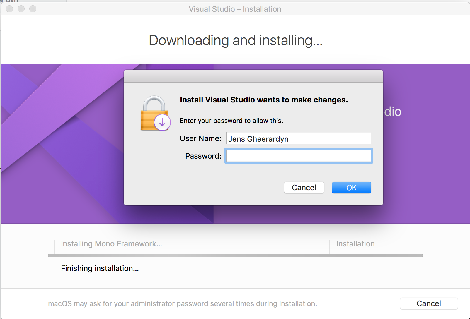Minimize the installer window
470x319 pixels.
click(x=21, y=9)
